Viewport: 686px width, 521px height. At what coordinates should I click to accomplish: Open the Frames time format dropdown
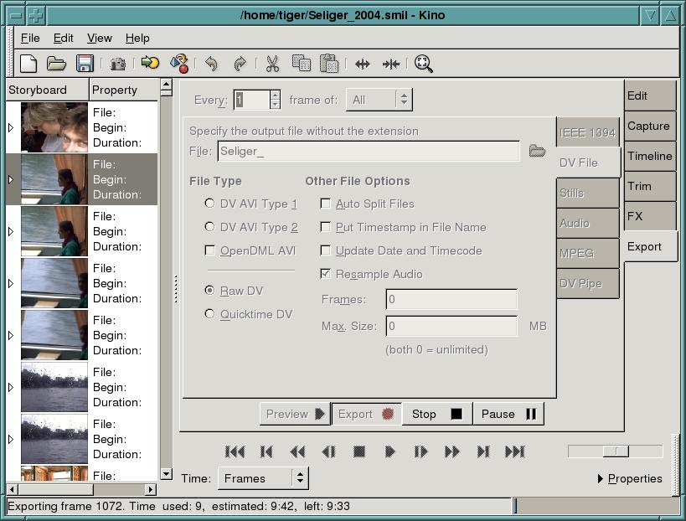coord(262,477)
